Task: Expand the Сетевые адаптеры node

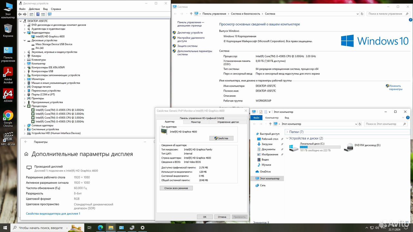Action: click(x=25, y=125)
